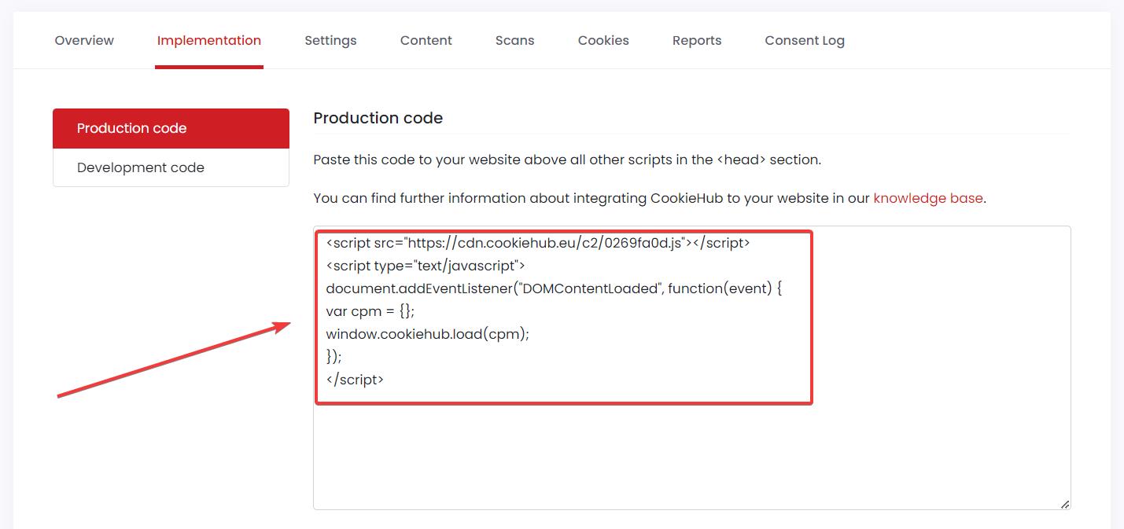Click the closing </script> line
Screen dimensions: 1124x529
point(355,380)
